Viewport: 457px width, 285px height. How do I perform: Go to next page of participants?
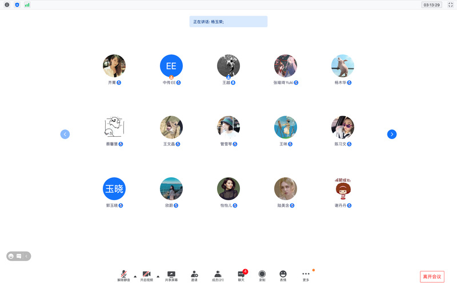point(392,135)
